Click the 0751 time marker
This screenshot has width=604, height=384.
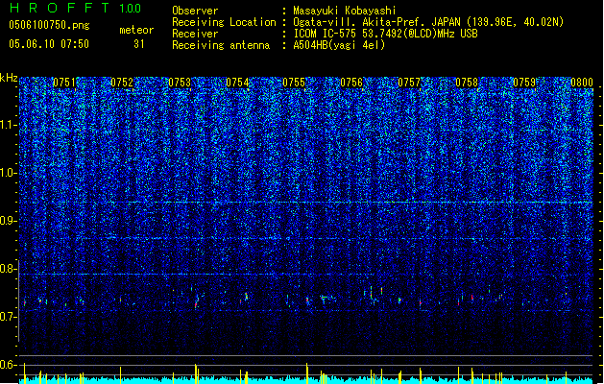64,83
